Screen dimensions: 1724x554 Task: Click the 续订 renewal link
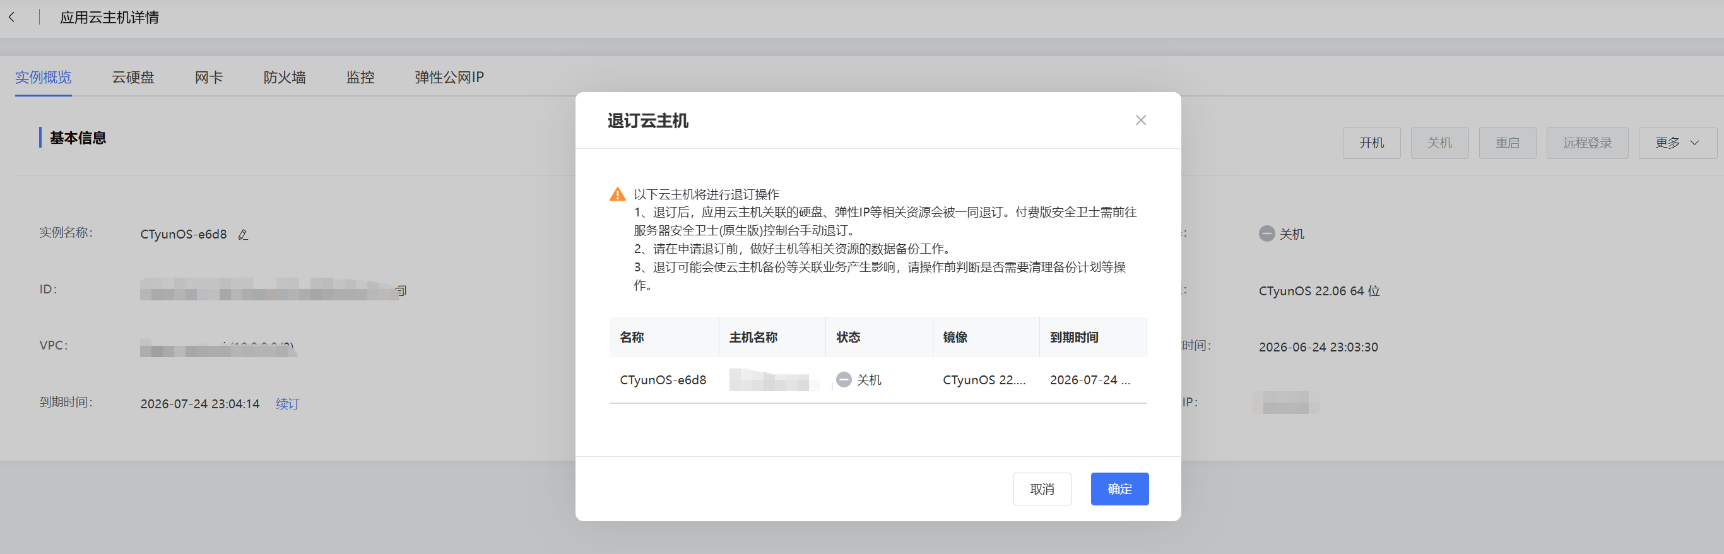(288, 404)
